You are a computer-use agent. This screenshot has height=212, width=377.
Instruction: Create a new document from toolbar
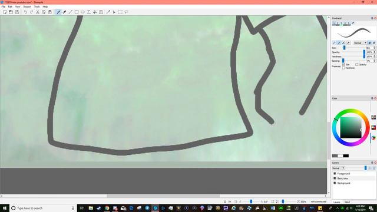click(5, 12)
